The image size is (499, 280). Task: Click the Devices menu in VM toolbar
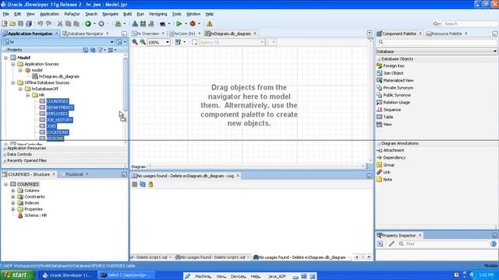click(238, 277)
